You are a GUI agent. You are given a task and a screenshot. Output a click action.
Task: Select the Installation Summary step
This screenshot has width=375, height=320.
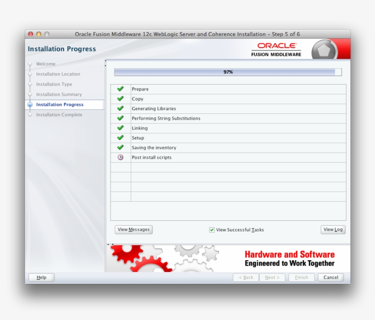(59, 94)
